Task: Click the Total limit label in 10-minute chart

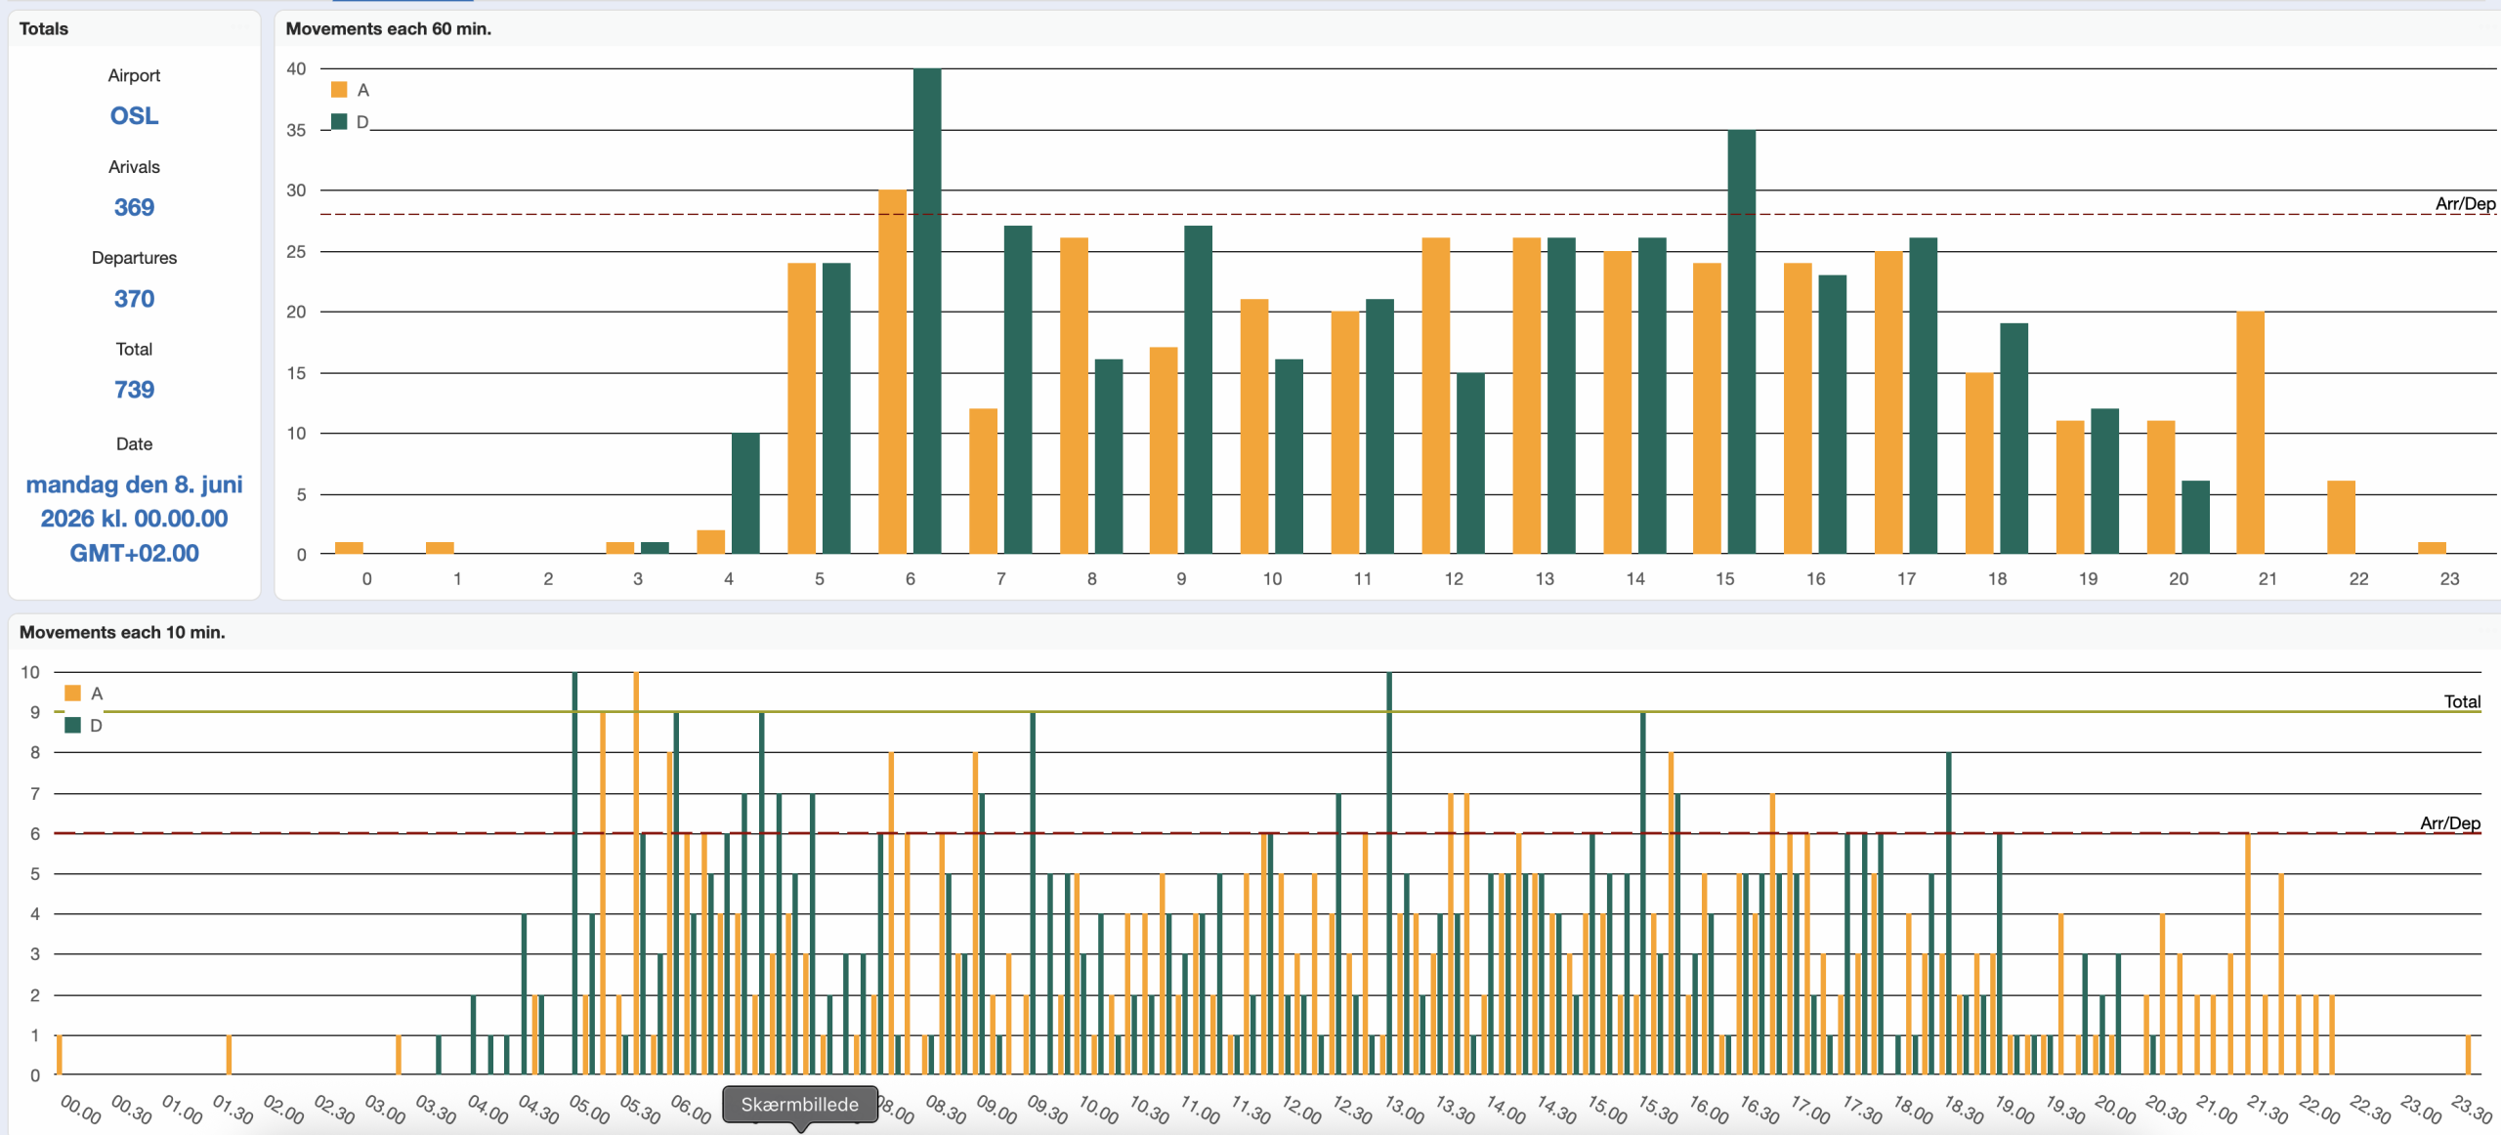Action: 2462,701
